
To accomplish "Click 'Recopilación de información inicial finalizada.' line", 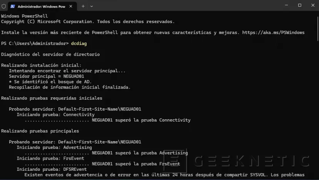I will click(70, 87).
